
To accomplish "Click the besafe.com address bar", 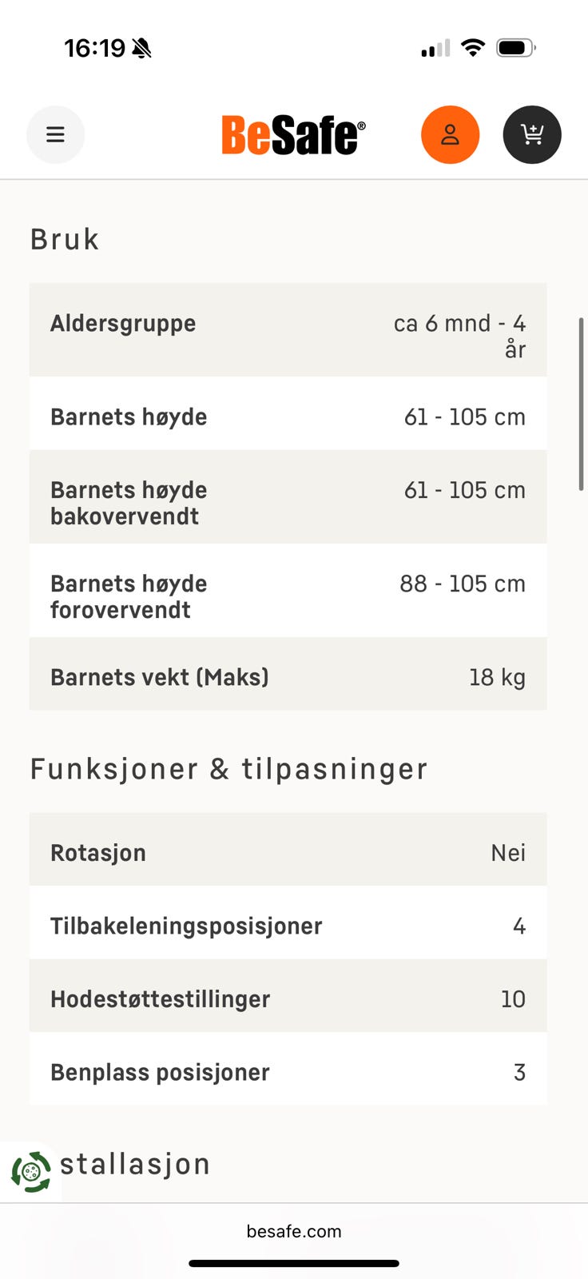I will (294, 1231).
